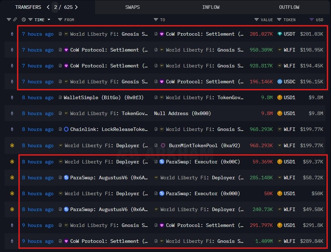Screen dimensions: 331x252
Task: Click USD1 token label on 291.797K row
Action: coord(289,225)
